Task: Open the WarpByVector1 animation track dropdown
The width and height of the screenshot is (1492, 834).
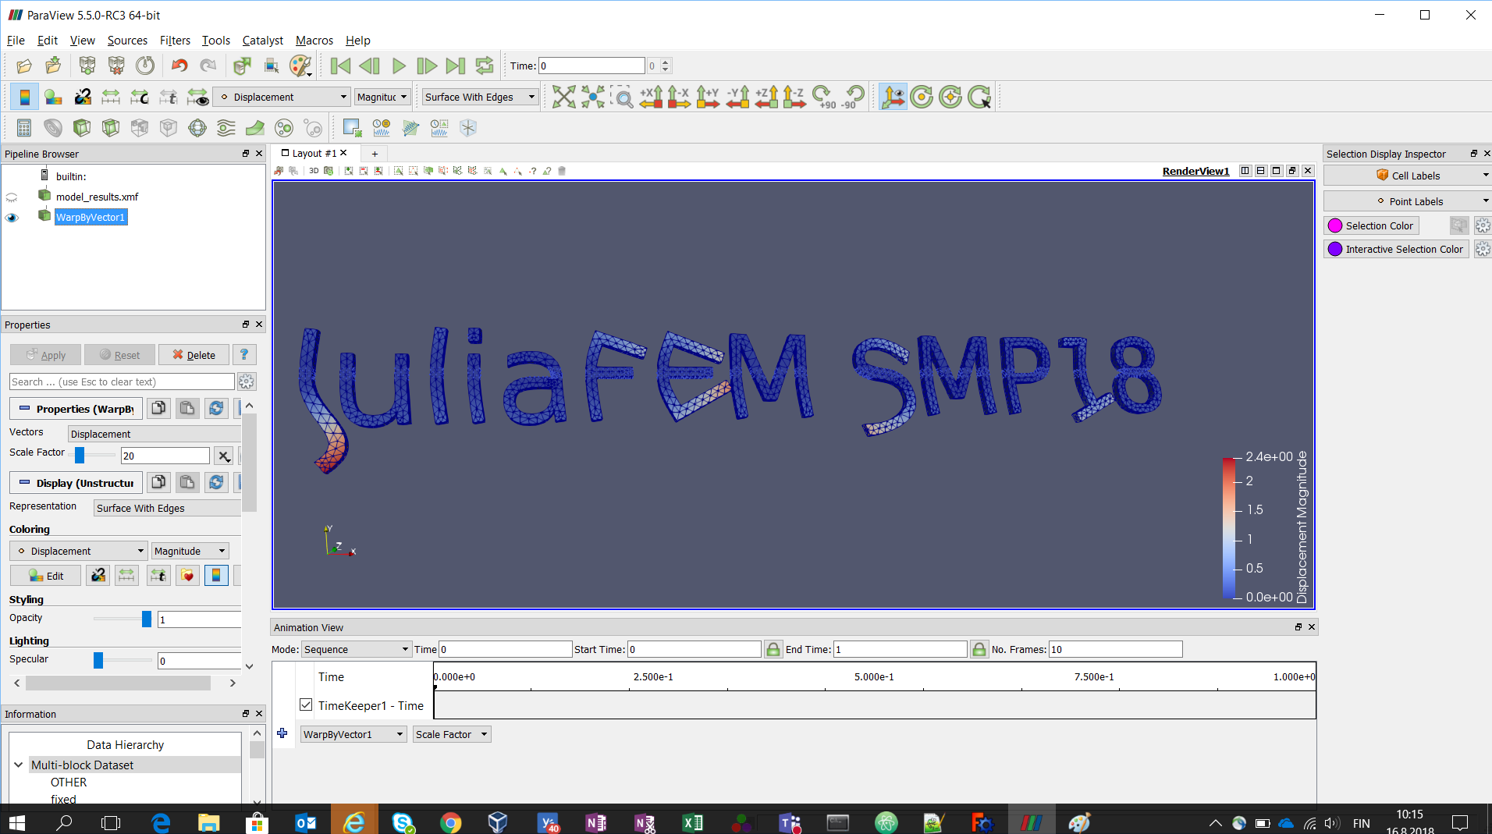Action: (353, 734)
